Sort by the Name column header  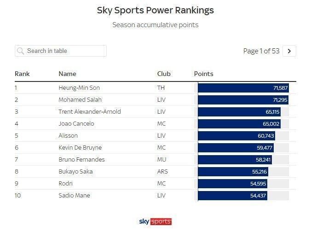click(x=68, y=74)
